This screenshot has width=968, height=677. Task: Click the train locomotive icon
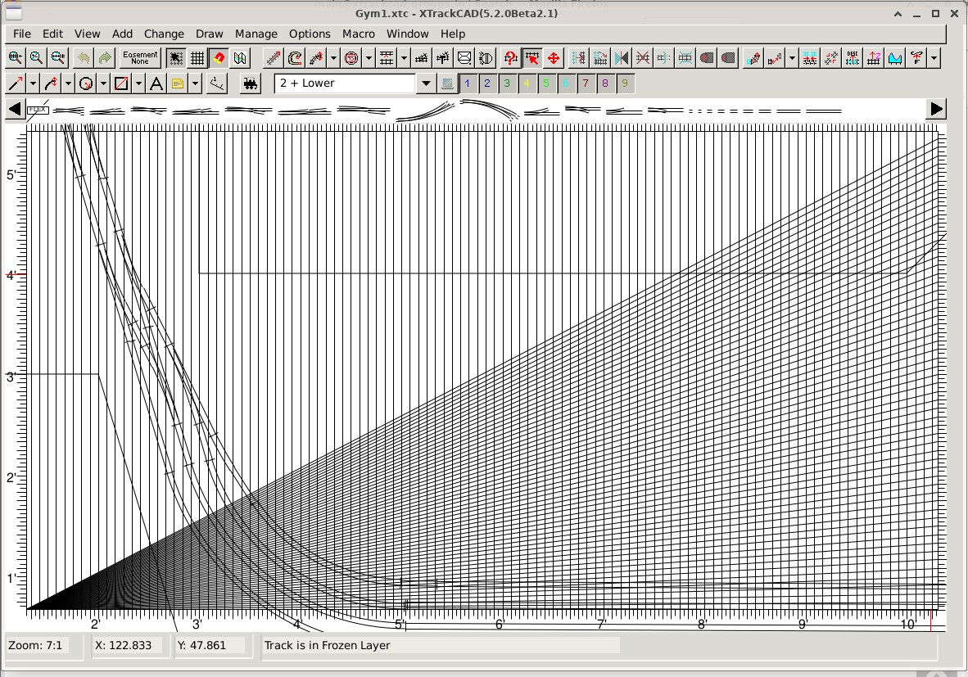pyautogui.click(x=250, y=83)
